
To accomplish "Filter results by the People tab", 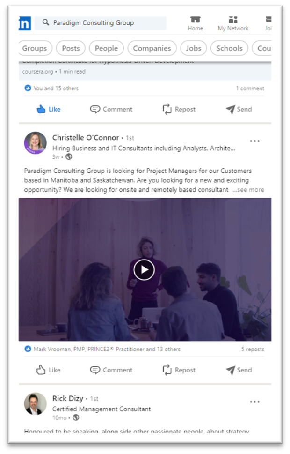I will [x=106, y=48].
